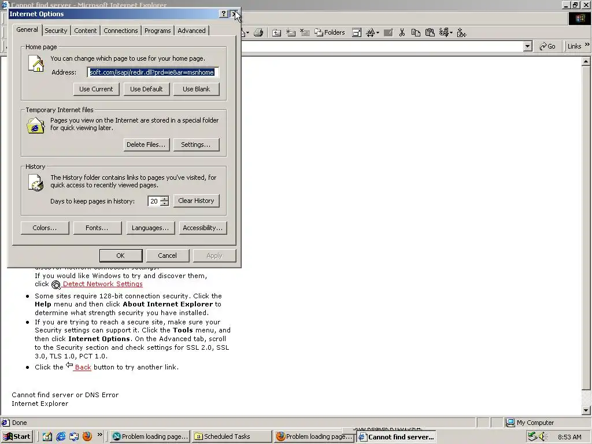Image resolution: width=592 pixels, height=444 pixels.
Task: Click the Encoding toolbar icon
Action: [x=443, y=33]
